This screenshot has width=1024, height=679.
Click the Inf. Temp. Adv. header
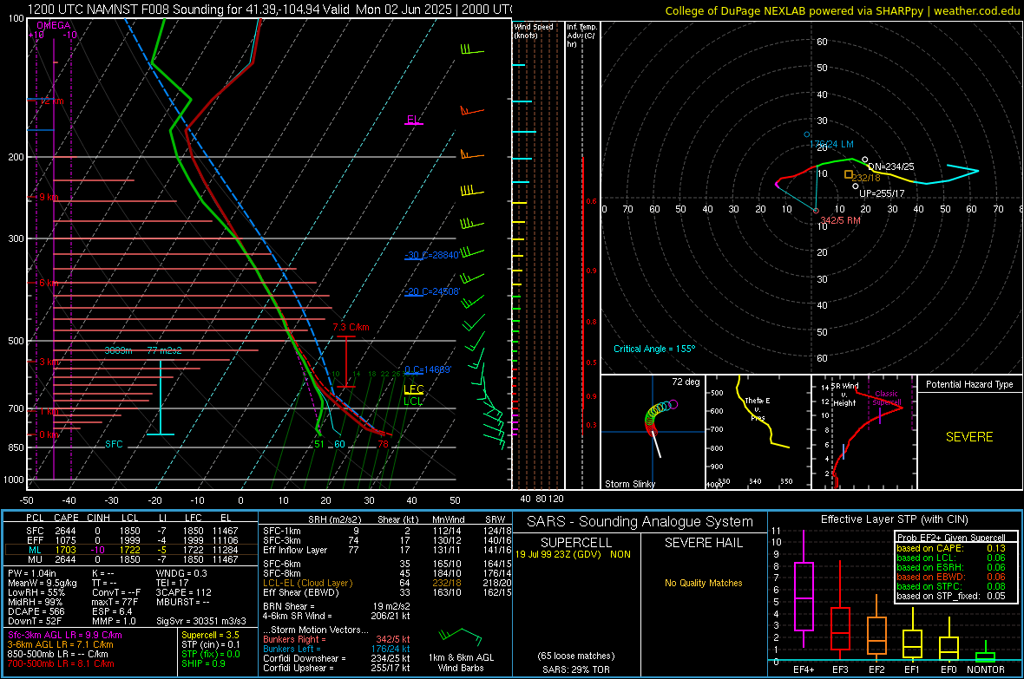(581, 36)
